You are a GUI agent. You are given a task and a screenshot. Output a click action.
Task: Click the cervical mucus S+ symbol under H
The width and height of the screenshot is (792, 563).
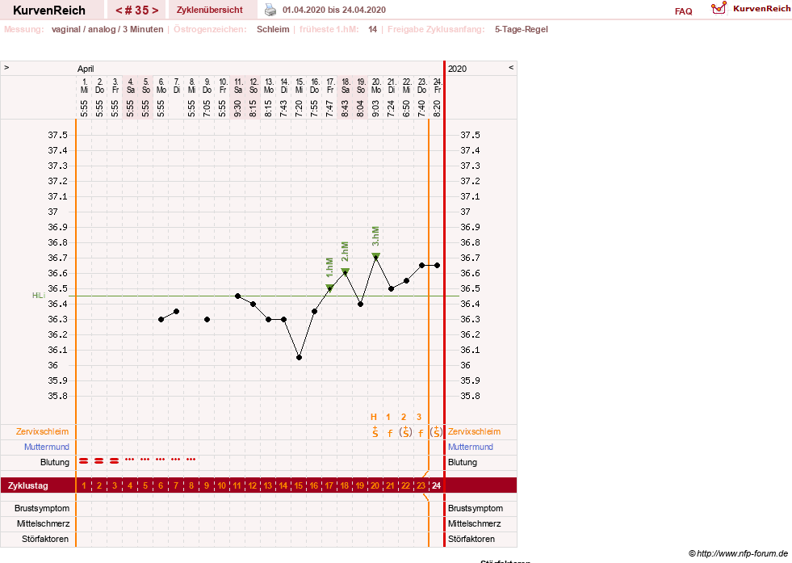click(x=375, y=432)
